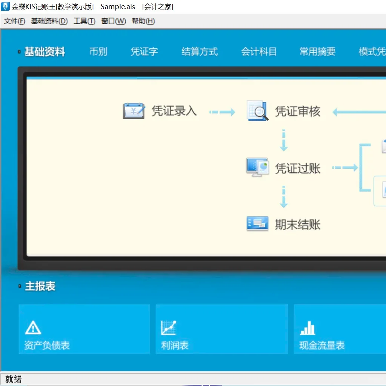
Task: Open the 凭证字 settings link
Action: [x=144, y=52]
